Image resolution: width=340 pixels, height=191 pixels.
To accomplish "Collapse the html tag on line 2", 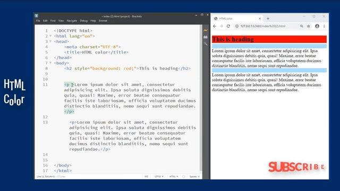I will (50, 36).
